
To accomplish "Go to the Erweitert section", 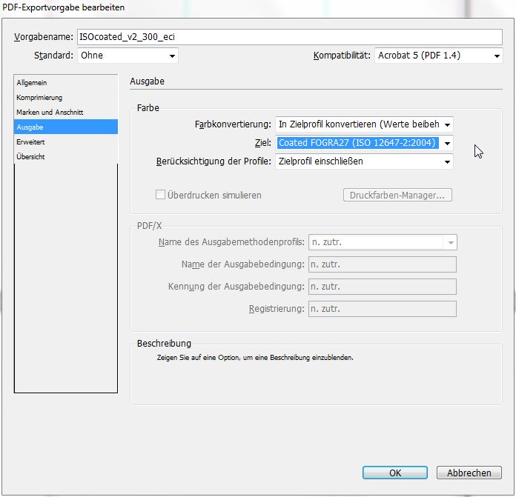I will coord(30,141).
